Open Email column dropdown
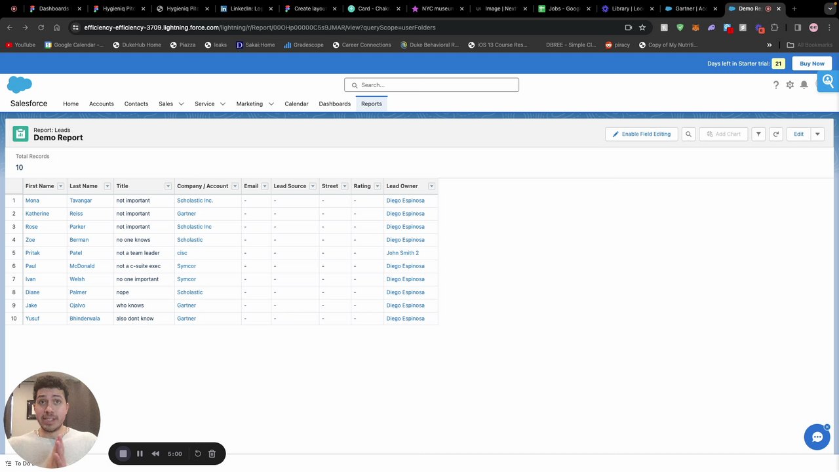This screenshot has height=472, width=839. (x=265, y=186)
